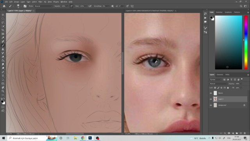Viewport: 250px width, 141px height.
Task: Select the Lasso tool
Action: coord(3,22)
